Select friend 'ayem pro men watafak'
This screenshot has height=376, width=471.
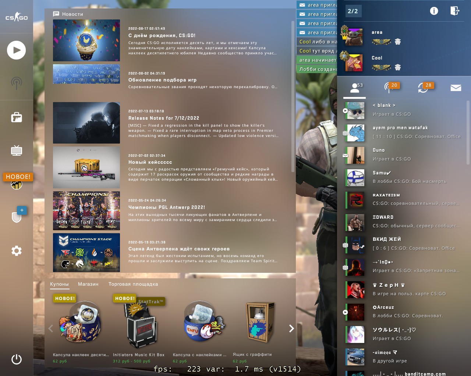click(x=404, y=132)
